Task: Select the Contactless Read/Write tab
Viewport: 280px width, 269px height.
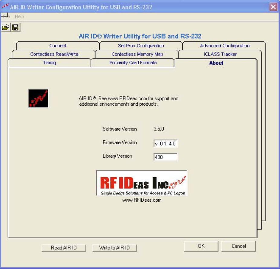Action: [x=54, y=54]
